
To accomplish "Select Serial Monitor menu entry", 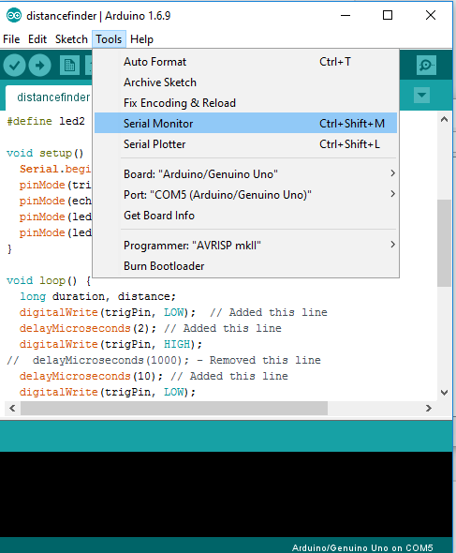I will tap(245, 124).
